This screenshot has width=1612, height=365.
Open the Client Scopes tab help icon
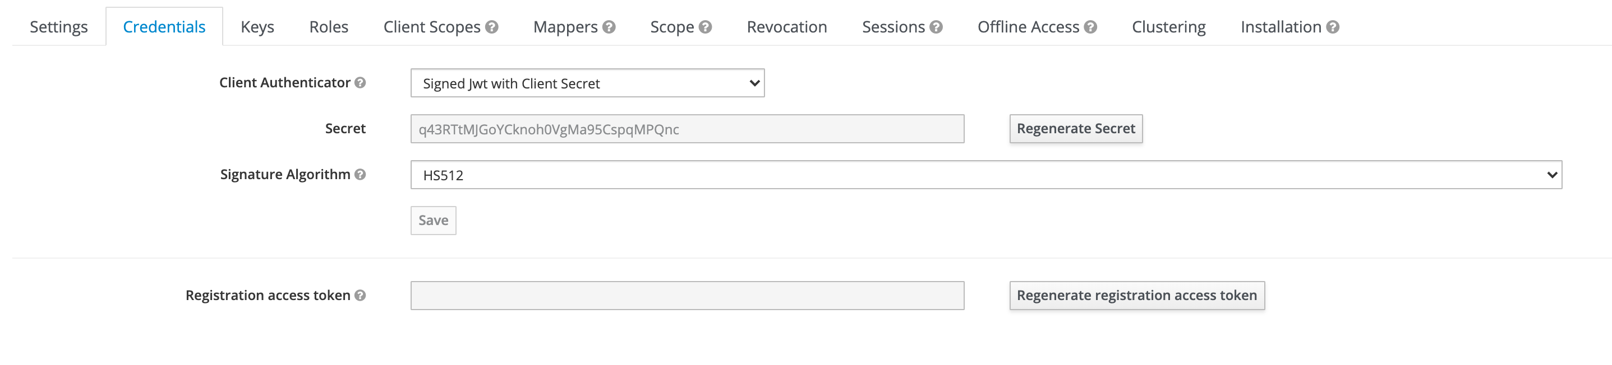point(492,26)
